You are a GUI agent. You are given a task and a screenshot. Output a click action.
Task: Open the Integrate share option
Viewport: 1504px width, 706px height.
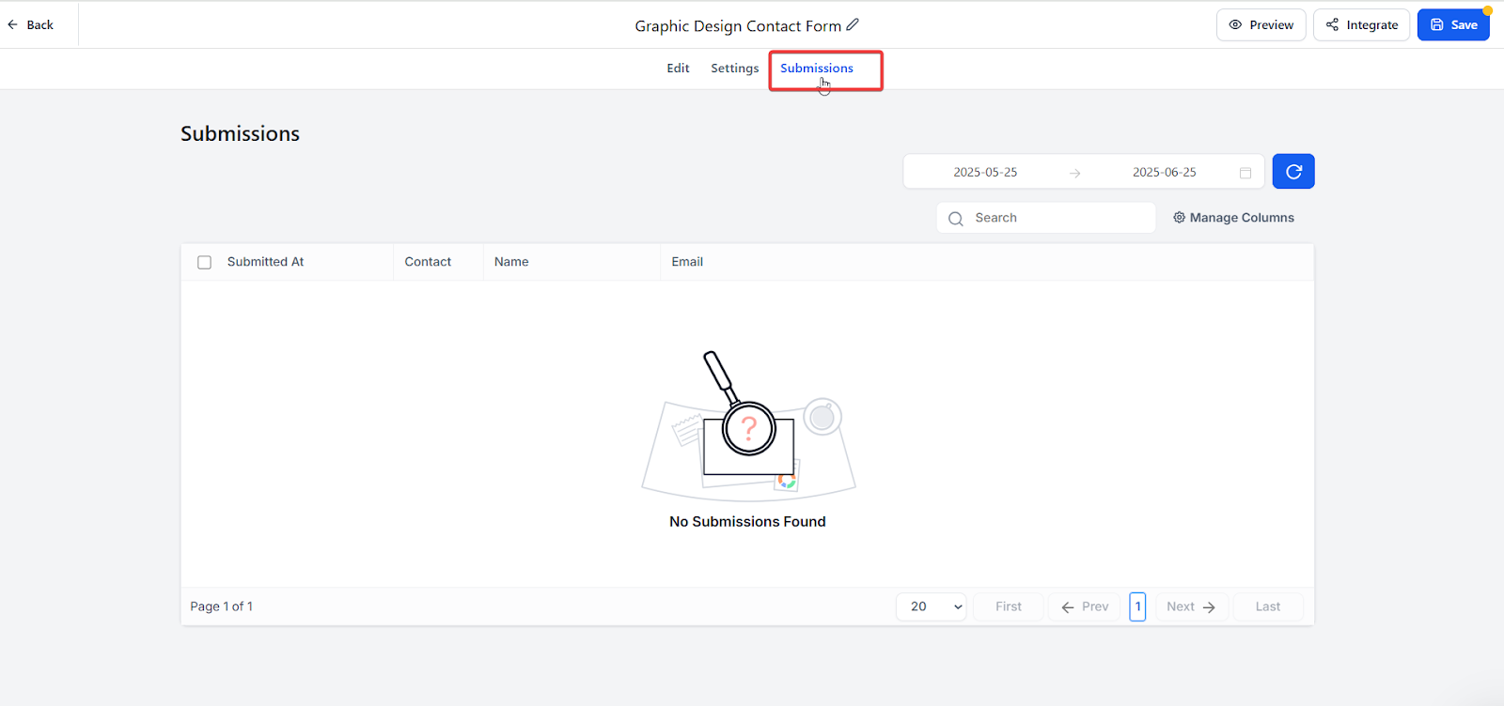1361,25
